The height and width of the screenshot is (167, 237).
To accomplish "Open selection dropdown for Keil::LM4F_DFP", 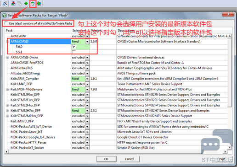I will [87, 84].
